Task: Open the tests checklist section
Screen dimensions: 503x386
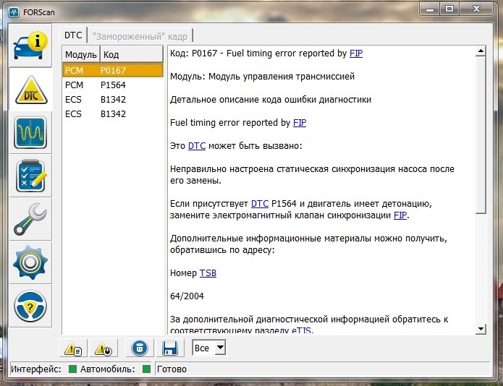Action: tap(30, 176)
